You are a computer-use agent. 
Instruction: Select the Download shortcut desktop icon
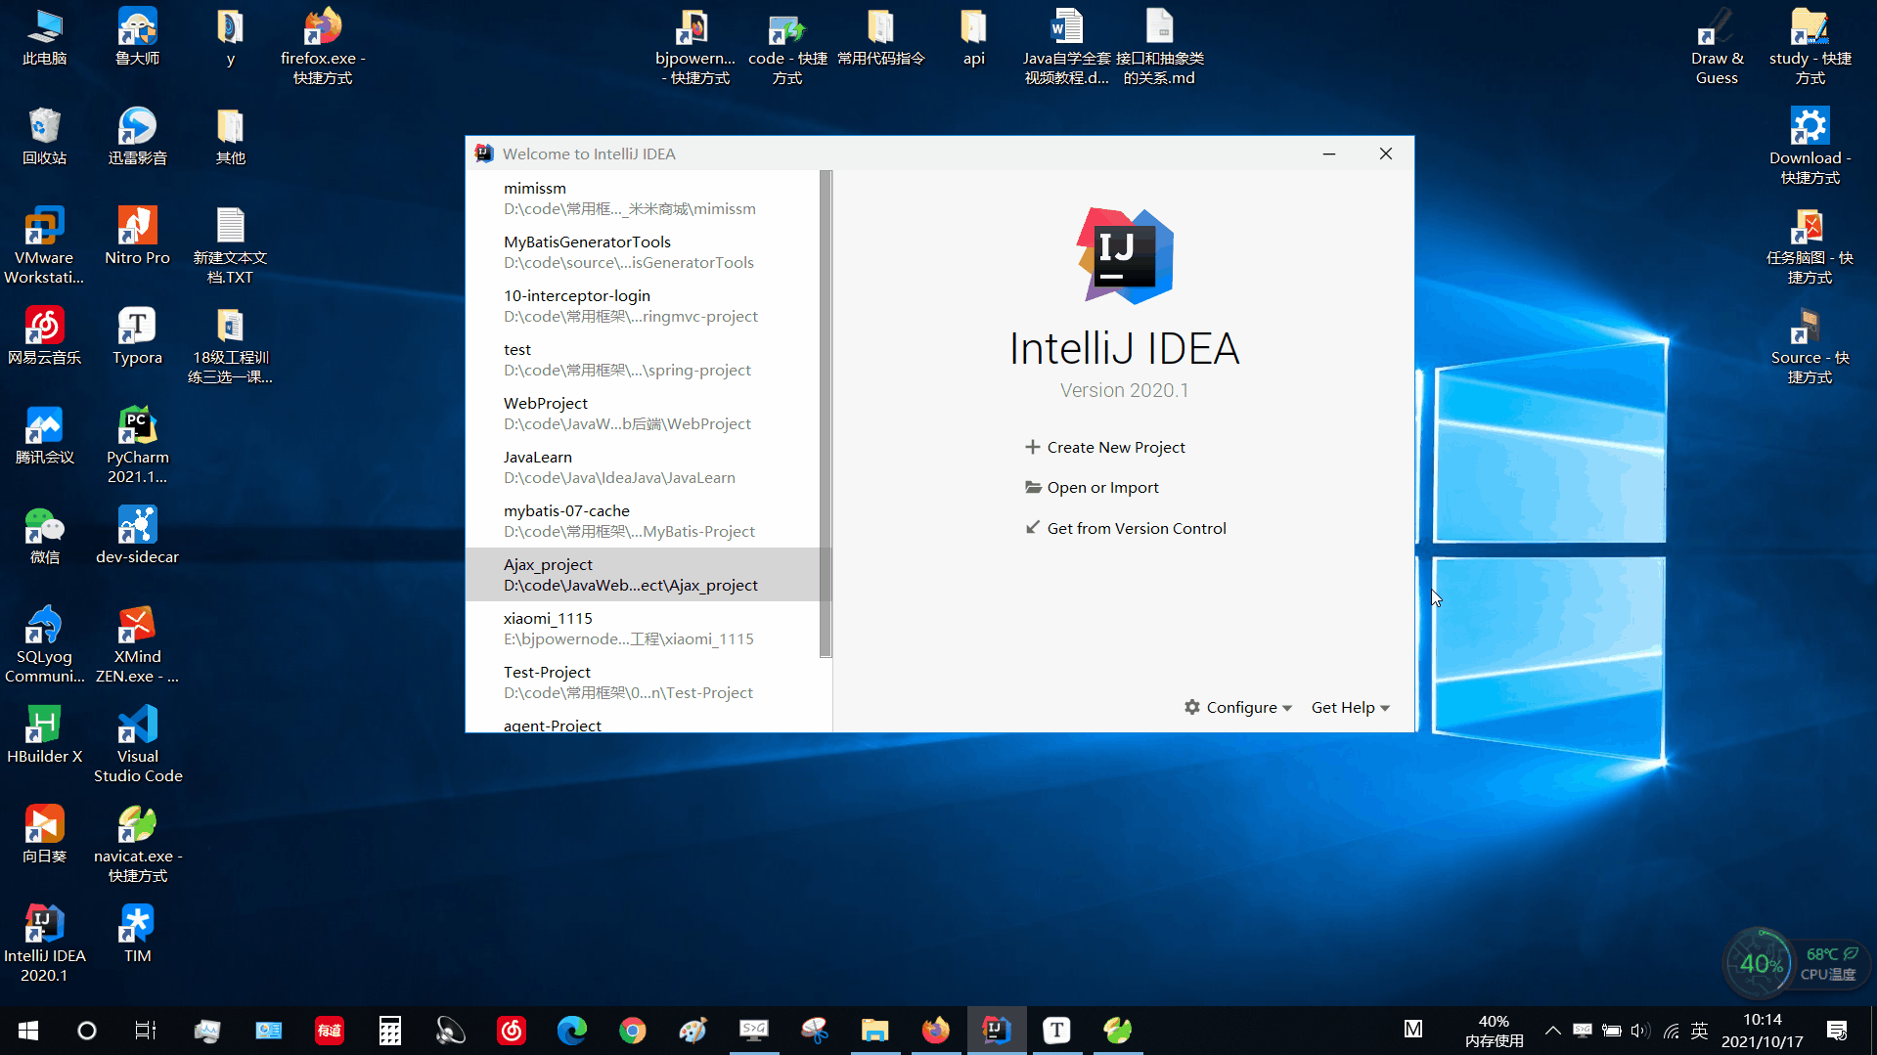(1810, 147)
